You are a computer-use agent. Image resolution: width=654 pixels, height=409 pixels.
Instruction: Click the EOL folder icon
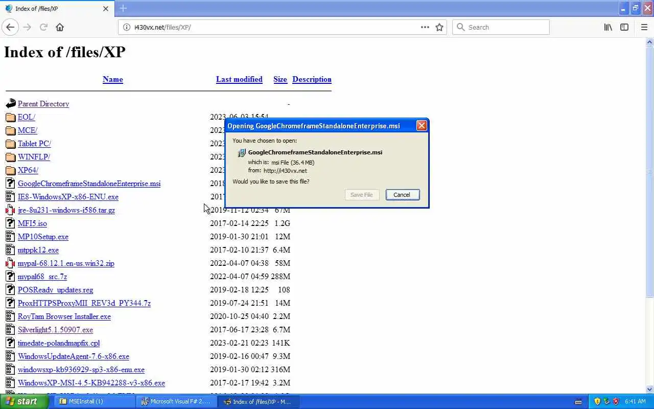point(11,117)
